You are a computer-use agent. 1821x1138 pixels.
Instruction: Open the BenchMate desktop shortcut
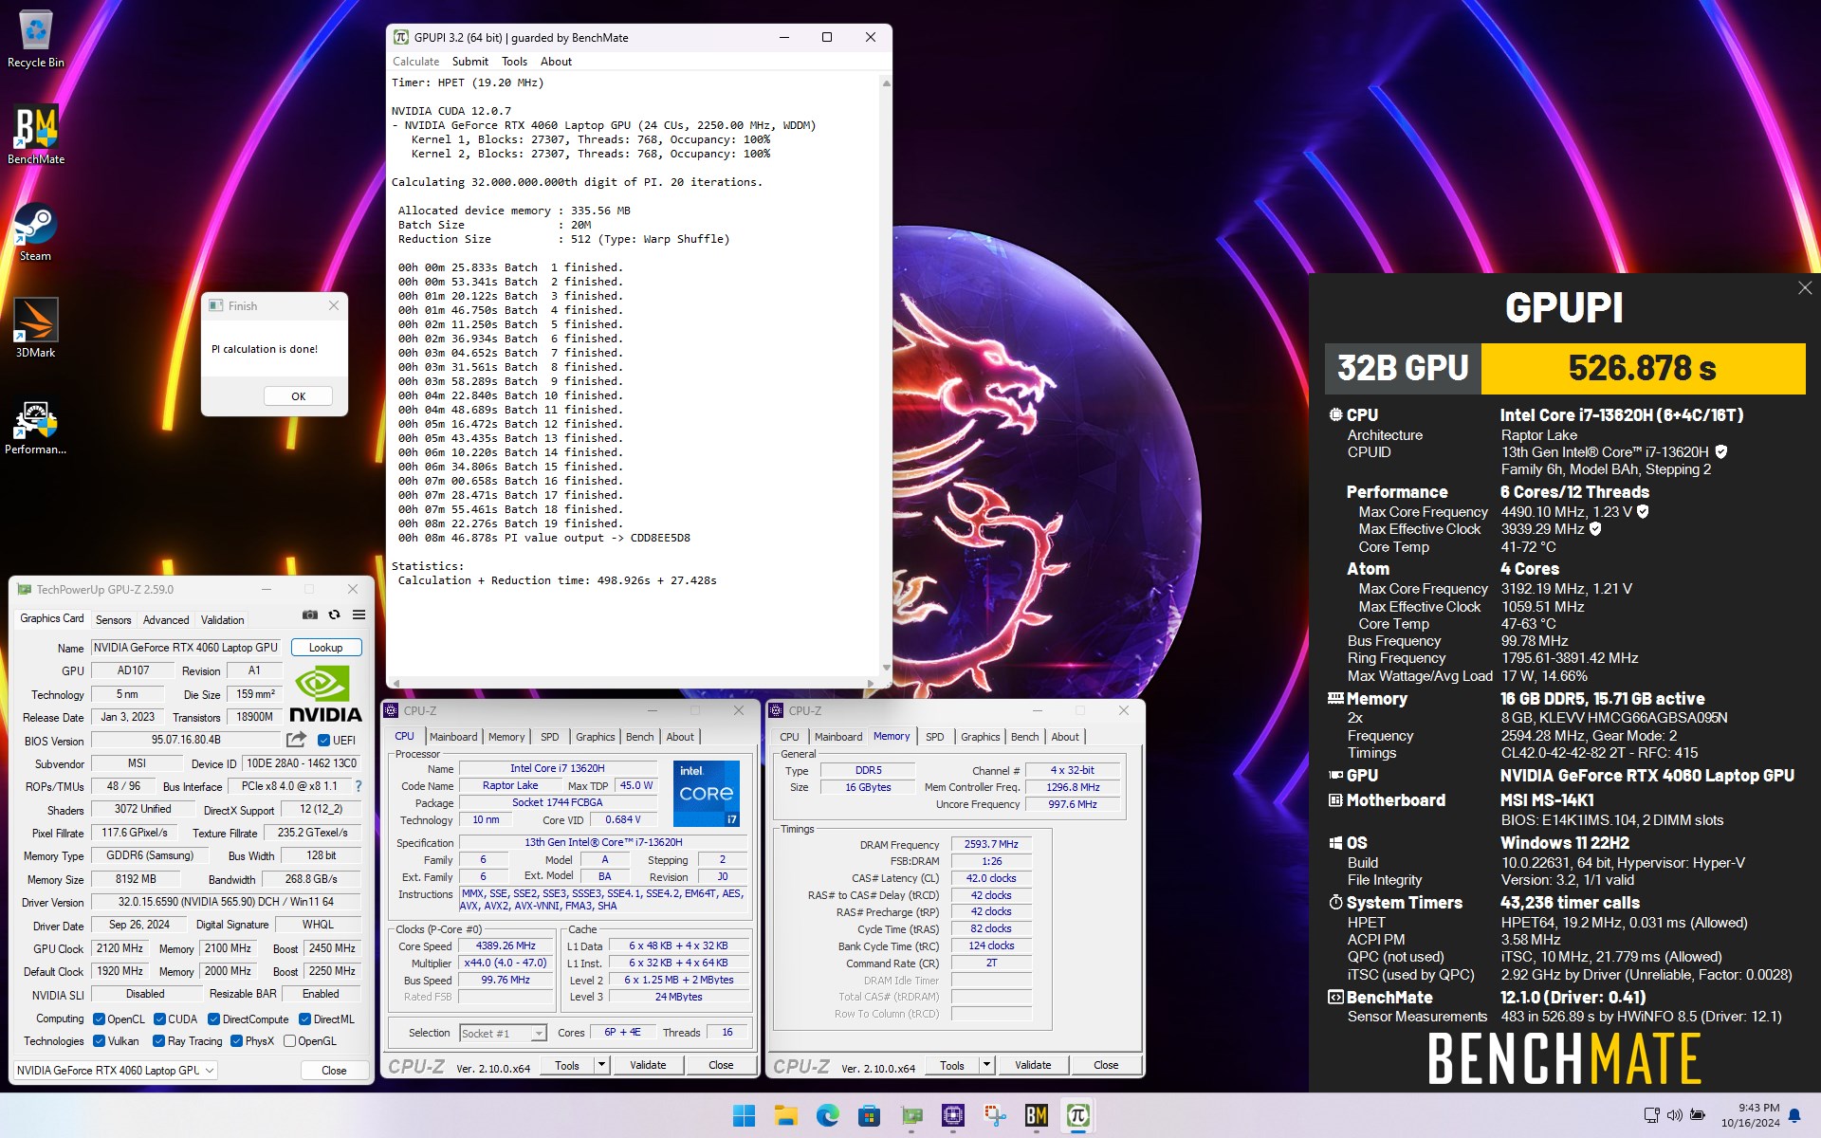coord(36,135)
